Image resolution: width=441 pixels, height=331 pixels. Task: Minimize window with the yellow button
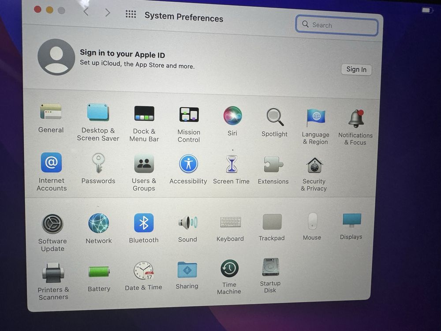click(x=49, y=10)
